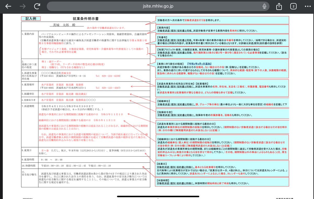Image resolution: width=314 pixels, height=199 pixels.
Task: Open the share sheet icon
Action: [279, 6]
